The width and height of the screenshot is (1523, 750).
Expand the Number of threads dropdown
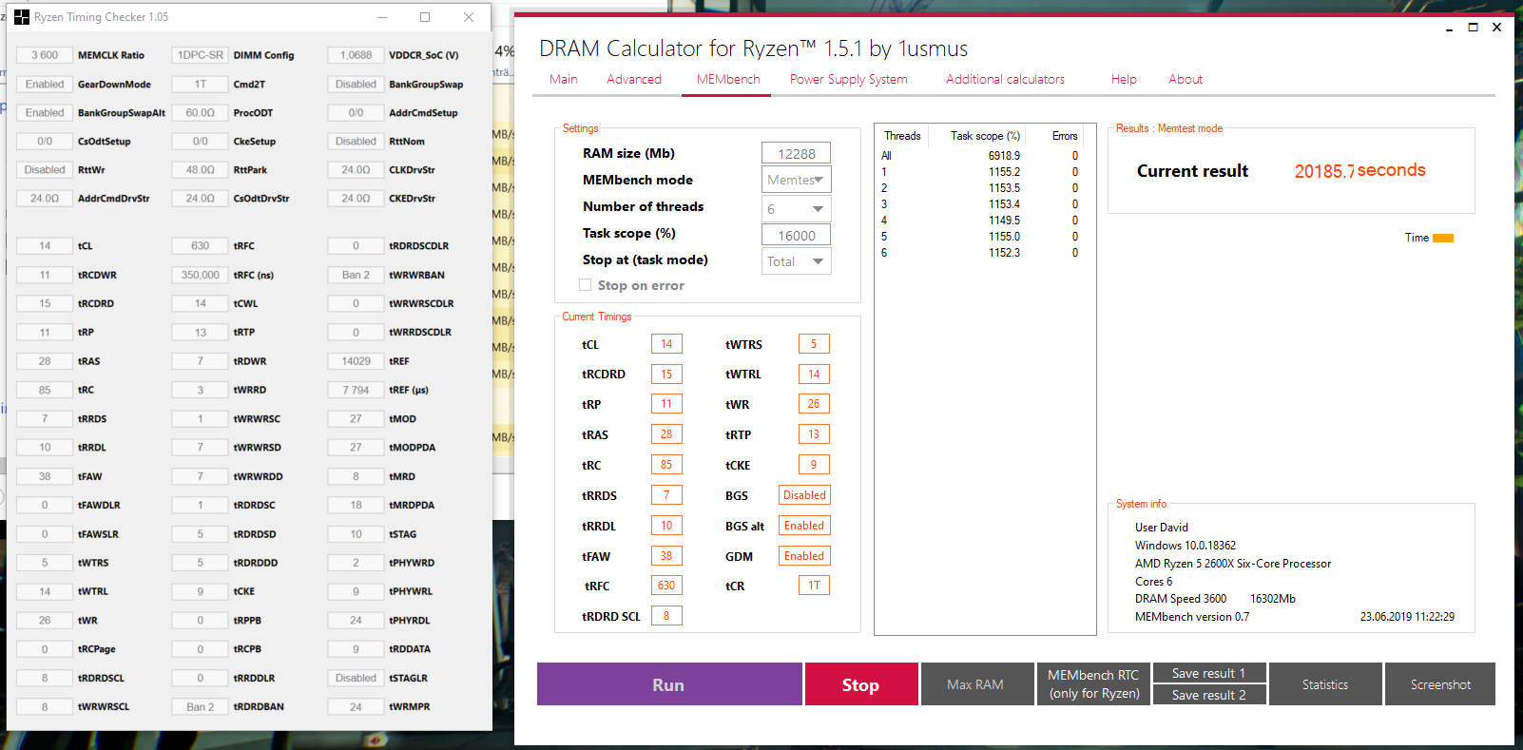pyautogui.click(x=797, y=209)
